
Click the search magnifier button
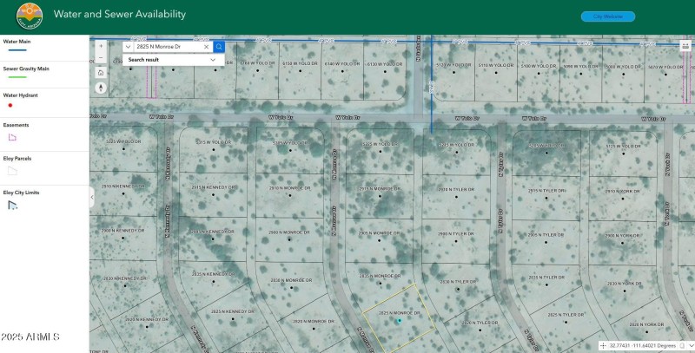(219, 47)
